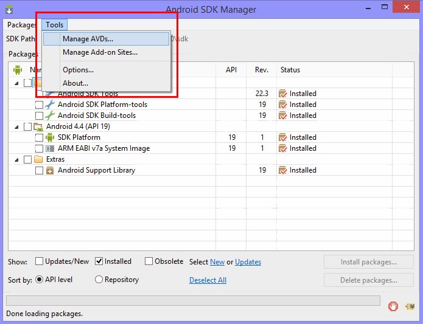Check the Android Support Library checkbox
This screenshot has width=423, height=324.
click(39, 170)
